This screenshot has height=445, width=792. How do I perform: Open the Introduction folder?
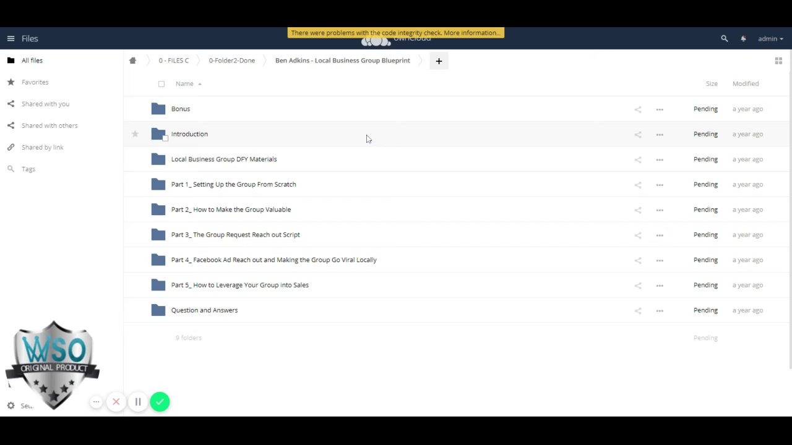[189, 134]
